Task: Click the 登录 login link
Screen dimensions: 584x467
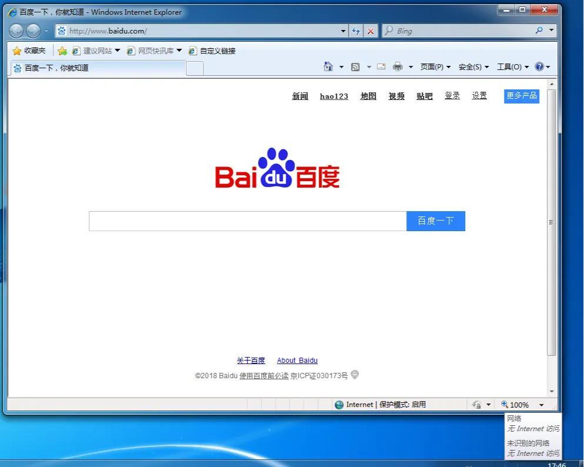Action: pos(452,96)
